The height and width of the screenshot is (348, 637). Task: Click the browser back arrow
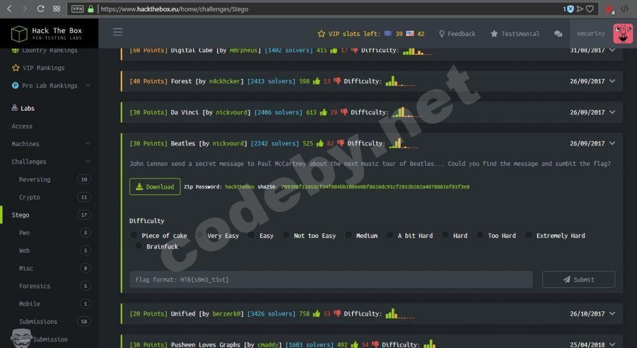coord(9,9)
